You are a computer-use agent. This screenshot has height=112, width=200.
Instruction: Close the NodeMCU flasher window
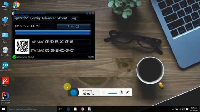click(93, 13)
